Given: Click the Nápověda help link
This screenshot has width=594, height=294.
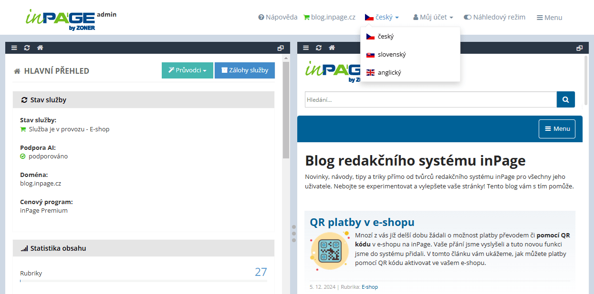Looking at the screenshot, I should pos(278,17).
